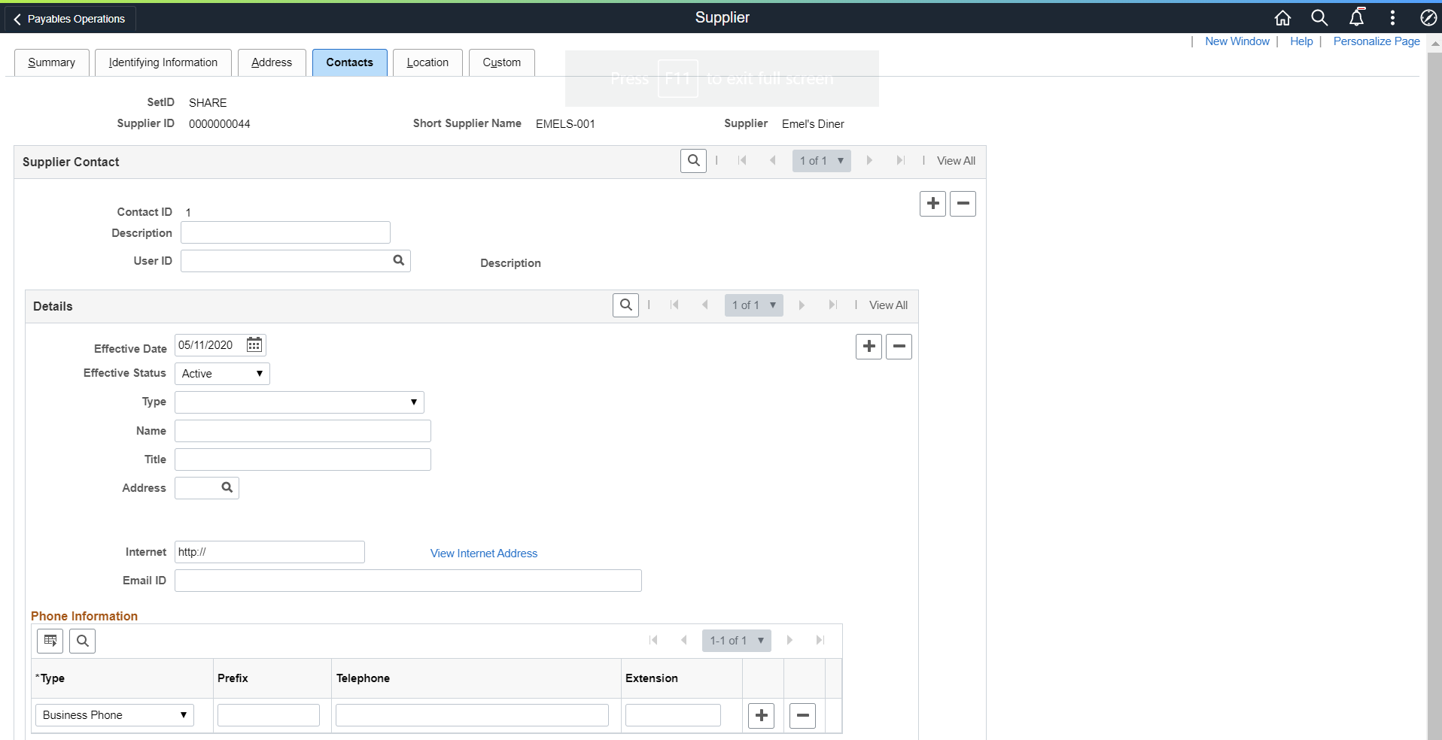Go to last Details row
The height and width of the screenshot is (740, 1442).
coord(832,305)
